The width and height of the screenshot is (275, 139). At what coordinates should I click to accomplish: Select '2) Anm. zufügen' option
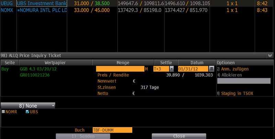(x=232, y=69)
